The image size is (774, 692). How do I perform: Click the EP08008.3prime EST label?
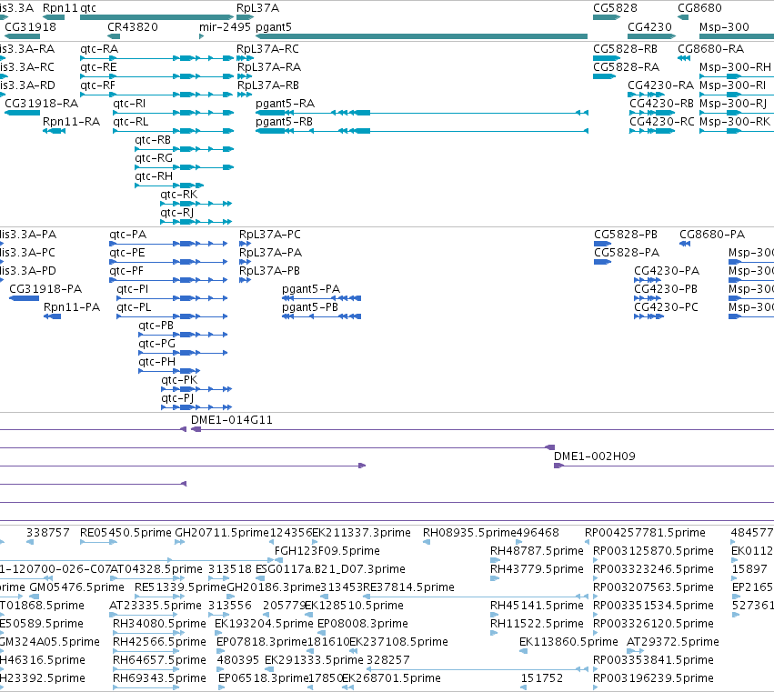(363, 624)
